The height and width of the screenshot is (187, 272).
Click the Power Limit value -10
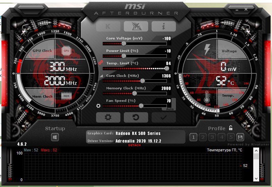pos(168,51)
